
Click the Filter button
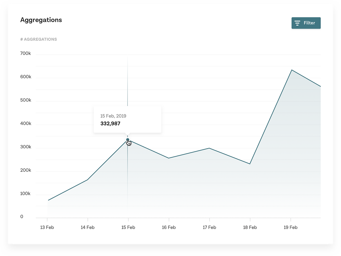(306, 23)
